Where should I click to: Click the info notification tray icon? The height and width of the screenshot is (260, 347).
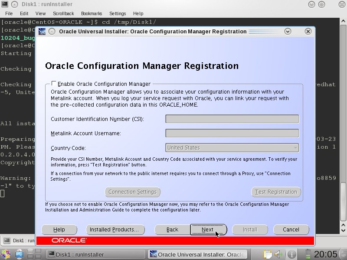[x=292, y=254]
